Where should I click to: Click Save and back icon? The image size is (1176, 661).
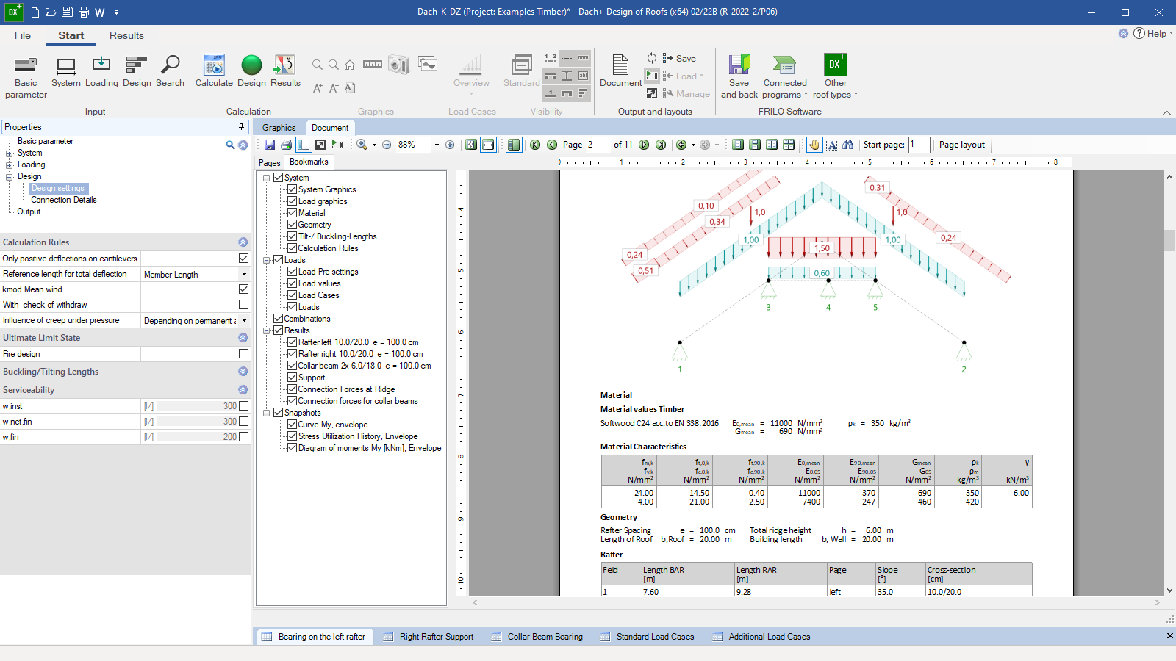[x=739, y=76]
